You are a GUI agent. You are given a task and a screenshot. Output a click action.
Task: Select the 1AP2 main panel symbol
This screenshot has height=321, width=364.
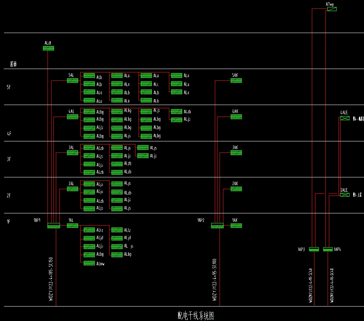(217, 225)
